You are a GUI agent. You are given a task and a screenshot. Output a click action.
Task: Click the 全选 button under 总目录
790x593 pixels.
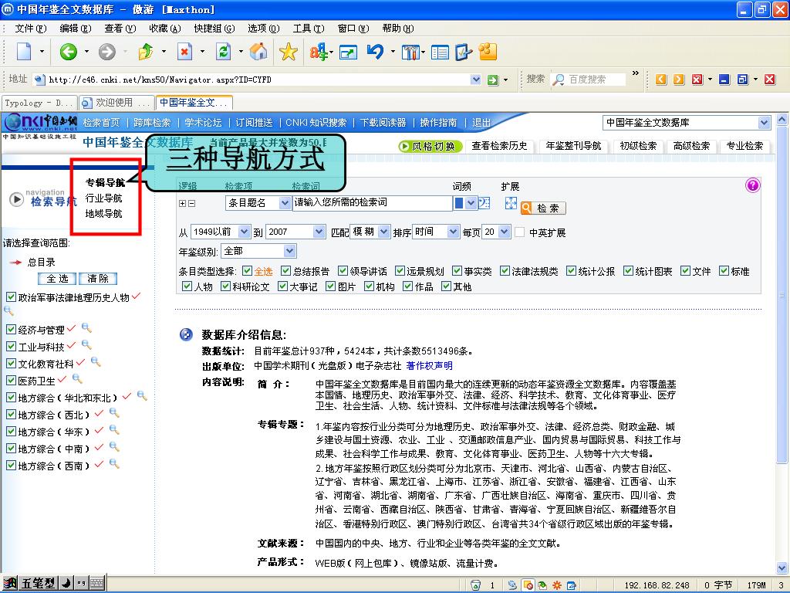point(57,278)
